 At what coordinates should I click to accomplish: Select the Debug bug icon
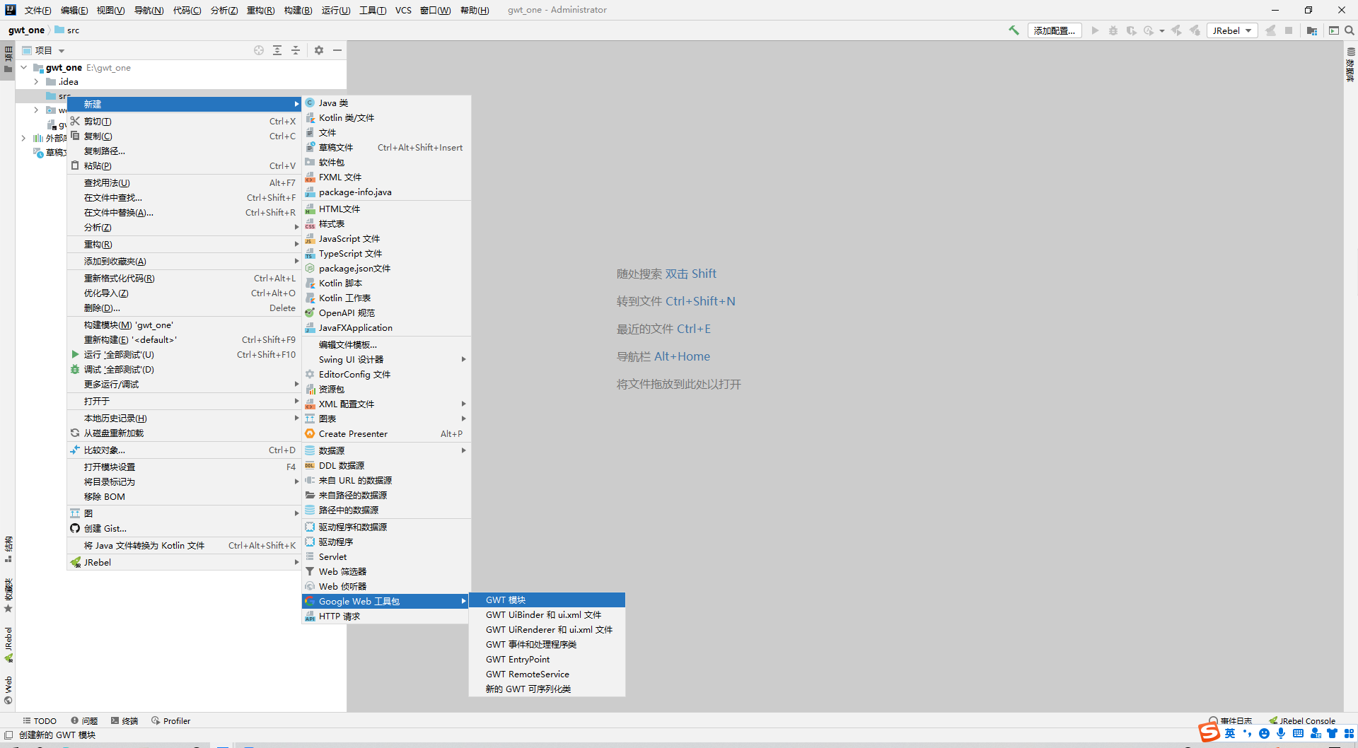pos(1113,30)
